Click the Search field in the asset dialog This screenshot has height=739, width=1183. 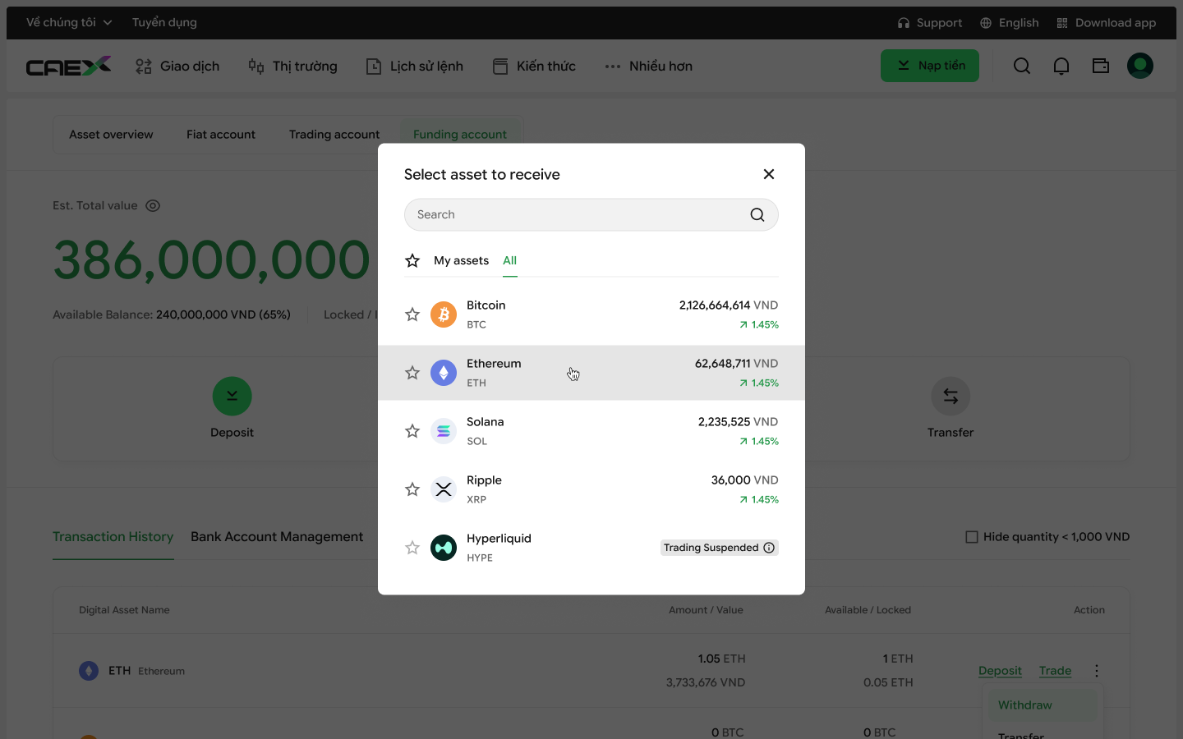pos(591,214)
